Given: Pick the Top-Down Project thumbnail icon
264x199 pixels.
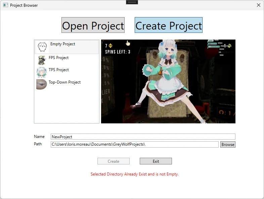Looking at the screenshot, I should pos(41,84).
